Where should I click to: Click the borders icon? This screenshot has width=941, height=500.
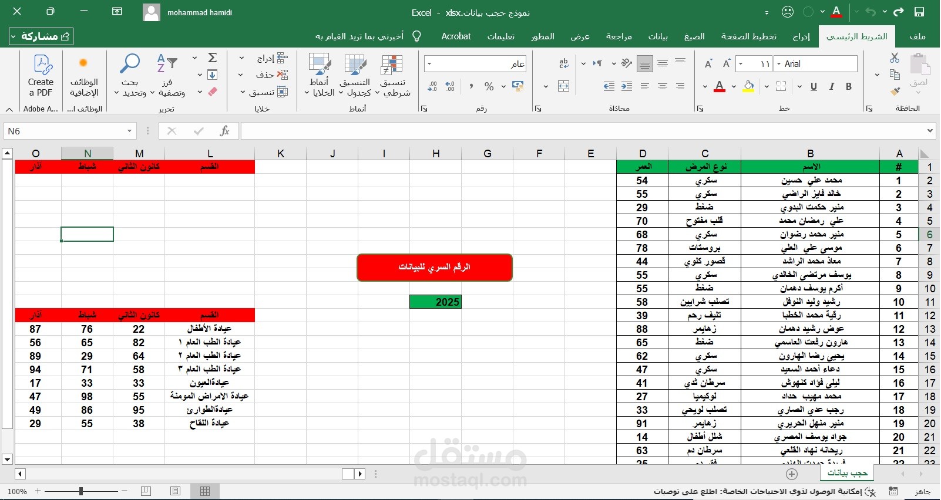781,86
